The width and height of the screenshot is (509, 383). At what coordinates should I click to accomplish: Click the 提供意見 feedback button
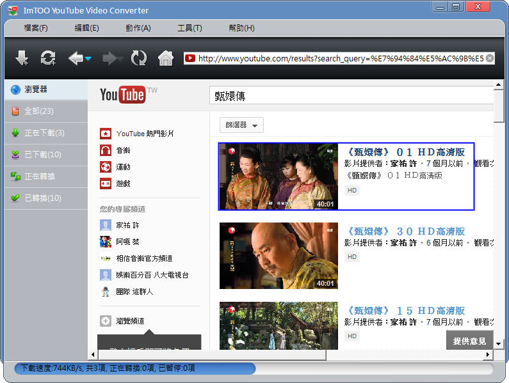coord(469,341)
